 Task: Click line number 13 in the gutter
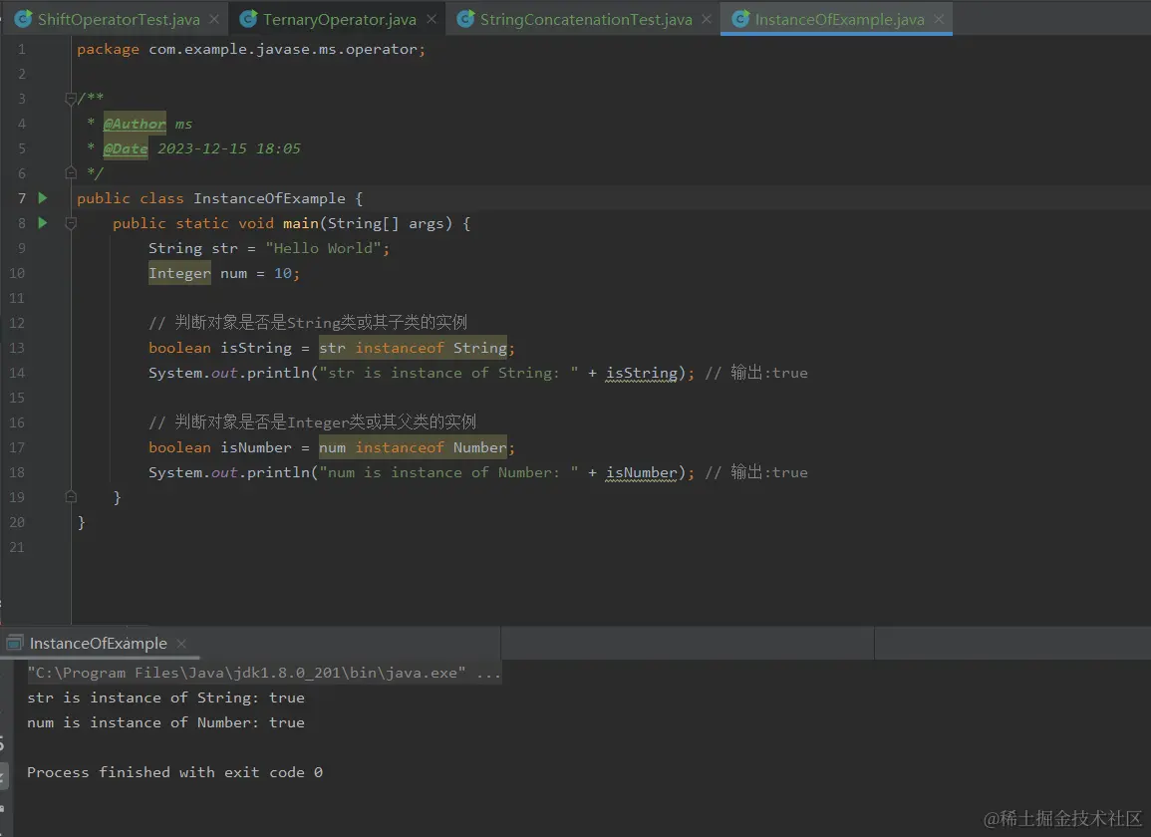click(16, 348)
